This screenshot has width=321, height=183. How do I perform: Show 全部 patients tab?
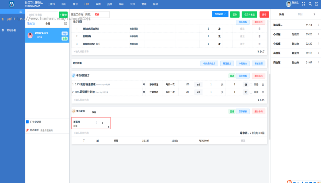point(48,23)
